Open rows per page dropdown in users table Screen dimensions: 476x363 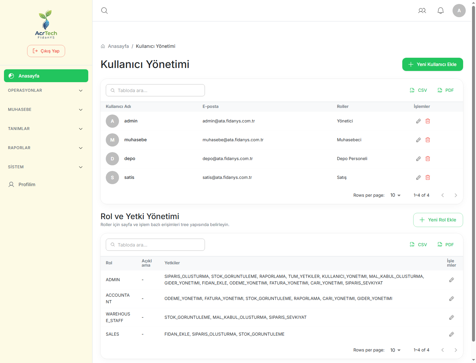395,195
